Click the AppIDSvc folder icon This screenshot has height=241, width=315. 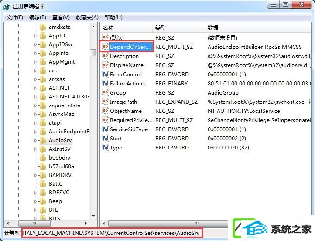43,44
